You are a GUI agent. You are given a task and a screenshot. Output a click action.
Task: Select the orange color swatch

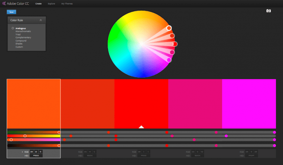[x=34, y=104]
